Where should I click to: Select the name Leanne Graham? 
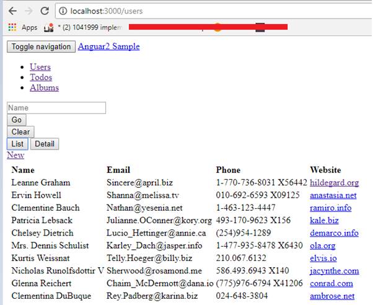(x=41, y=183)
